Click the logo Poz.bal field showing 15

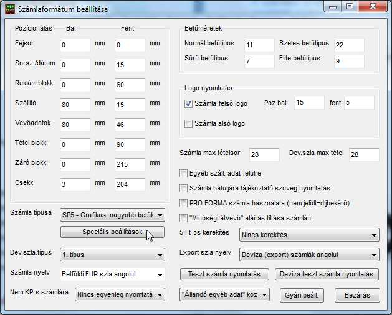point(309,103)
